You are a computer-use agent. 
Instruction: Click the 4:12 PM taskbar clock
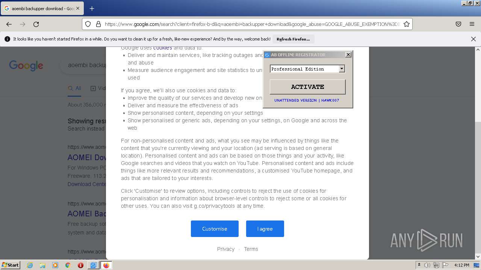(461, 265)
